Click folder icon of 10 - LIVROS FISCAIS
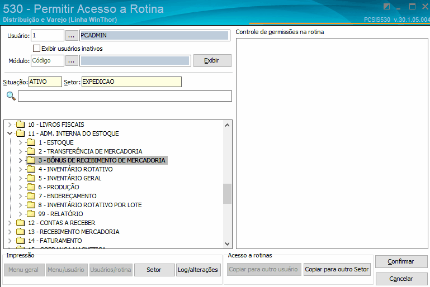This screenshot has height=287, width=430. pyautogui.click(x=20, y=125)
